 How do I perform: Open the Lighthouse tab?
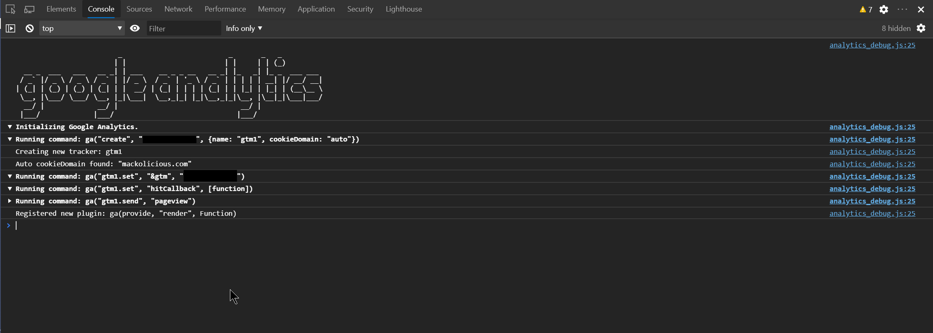click(404, 9)
